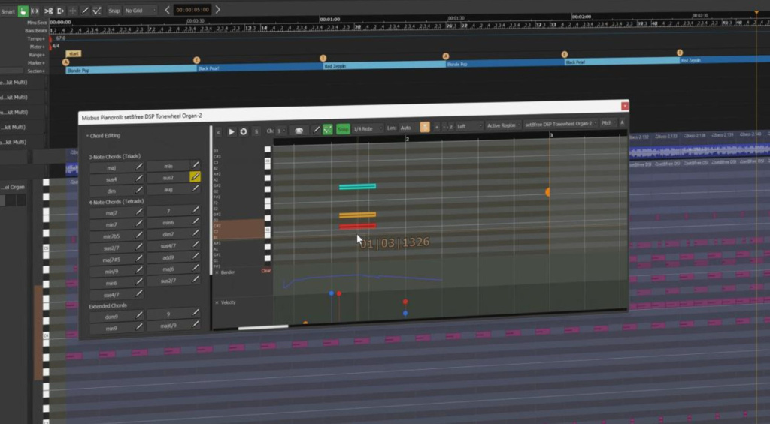Click the loop icon in Pianoroll toolbar
Viewport: 770px width, 424px height.
pyautogui.click(x=244, y=132)
